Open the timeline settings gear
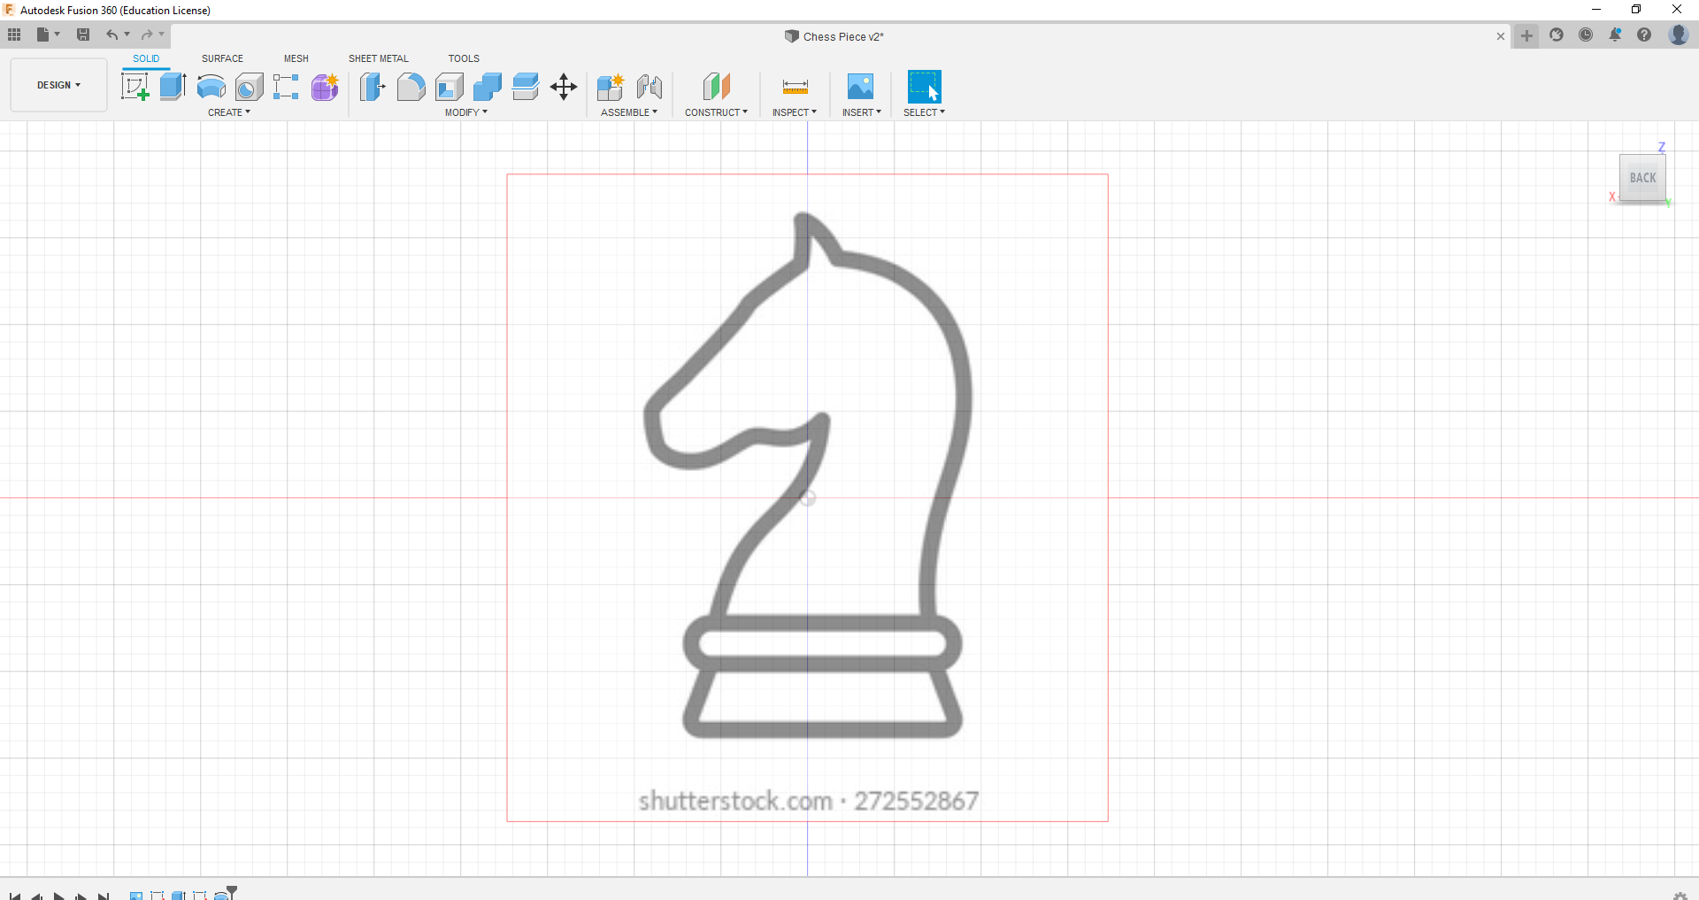 1680,896
